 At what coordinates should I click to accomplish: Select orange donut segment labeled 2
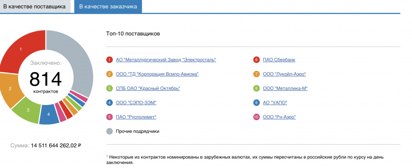point(10,89)
